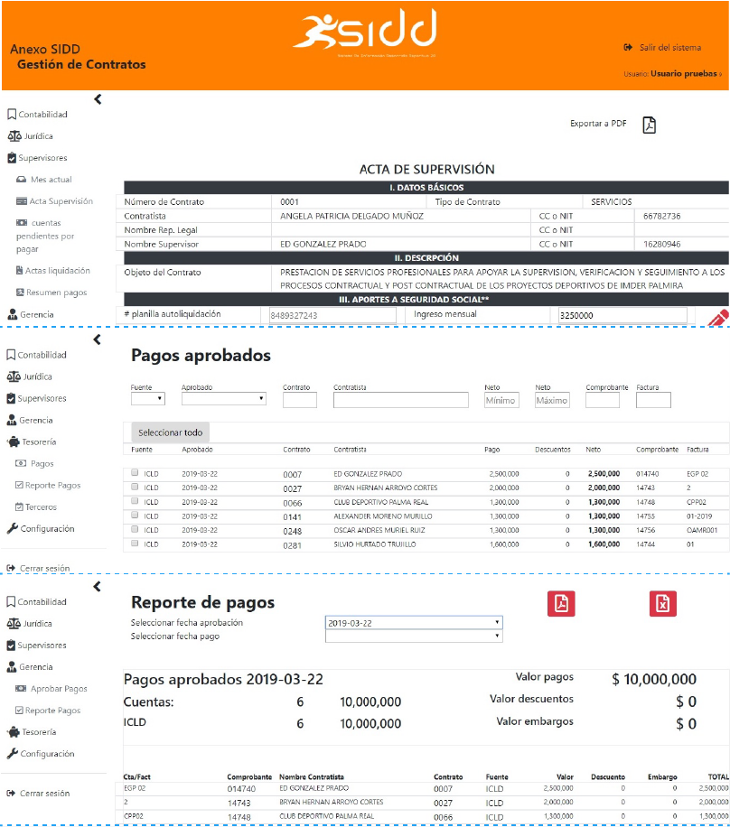
Task: Click the red pencil icon beside Ingreso mensual
Action: tap(718, 318)
